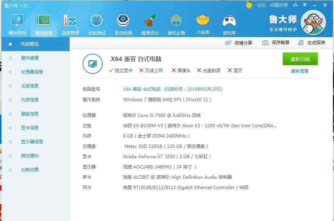Open the title bar dropdown menu arrow
This screenshot has width=334, height=221.
(x=305, y=5)
